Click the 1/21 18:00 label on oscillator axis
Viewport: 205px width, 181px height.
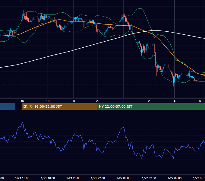pyautogui.click(x=48, y=178)
